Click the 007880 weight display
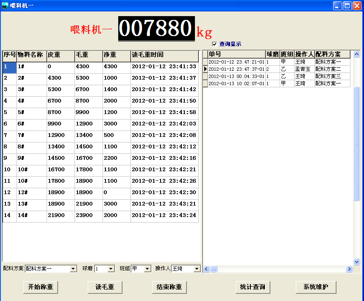 156,28
